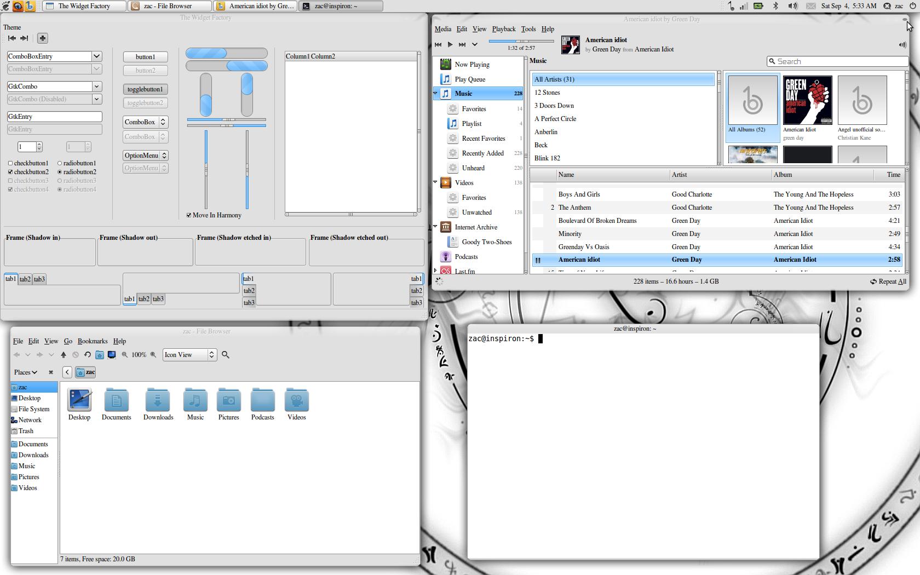Open search in File Browser toolbar
Image resolution: width=920 pixels, height=575 pixels.
point(226,355)
